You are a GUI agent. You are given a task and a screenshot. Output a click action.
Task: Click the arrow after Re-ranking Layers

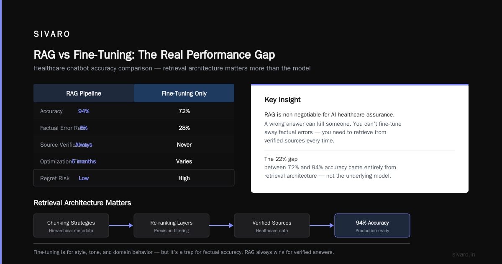point(222,225)
